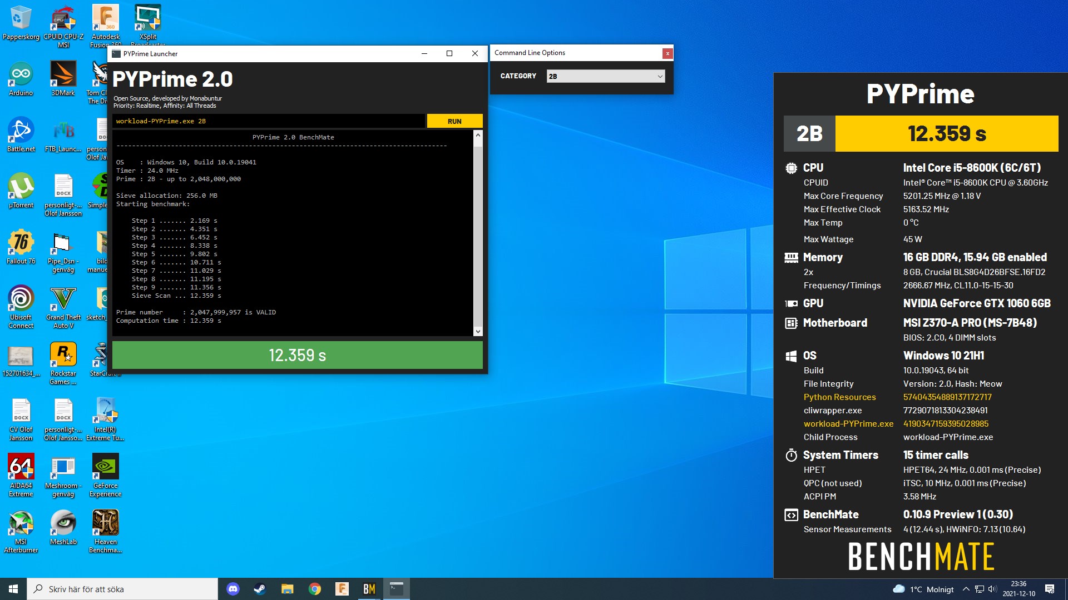Select the Meshroom genväg desktop icon
The width and height of the screenshot is (1068, 600).
[63, 476]
